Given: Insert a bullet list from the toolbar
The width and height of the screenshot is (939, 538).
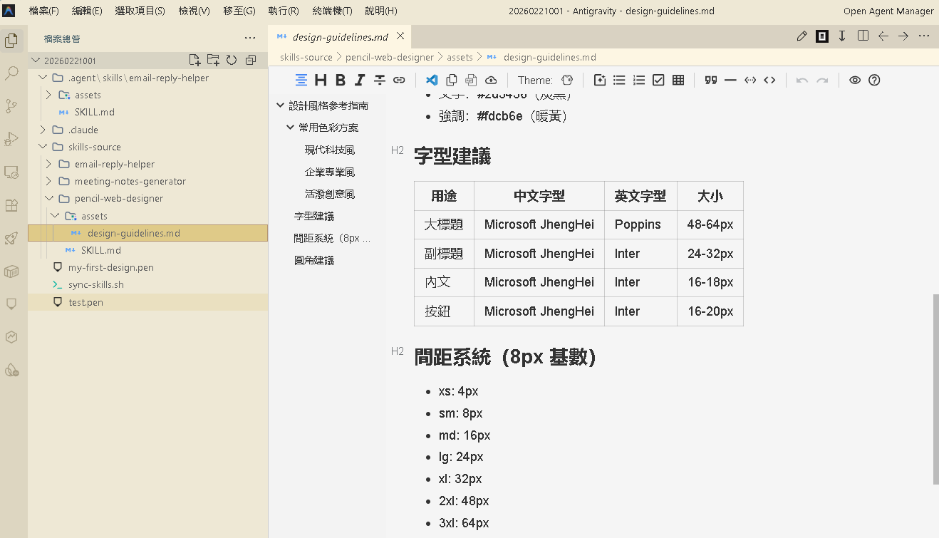Looking at the screenshot, I should [x=619, y=80].
